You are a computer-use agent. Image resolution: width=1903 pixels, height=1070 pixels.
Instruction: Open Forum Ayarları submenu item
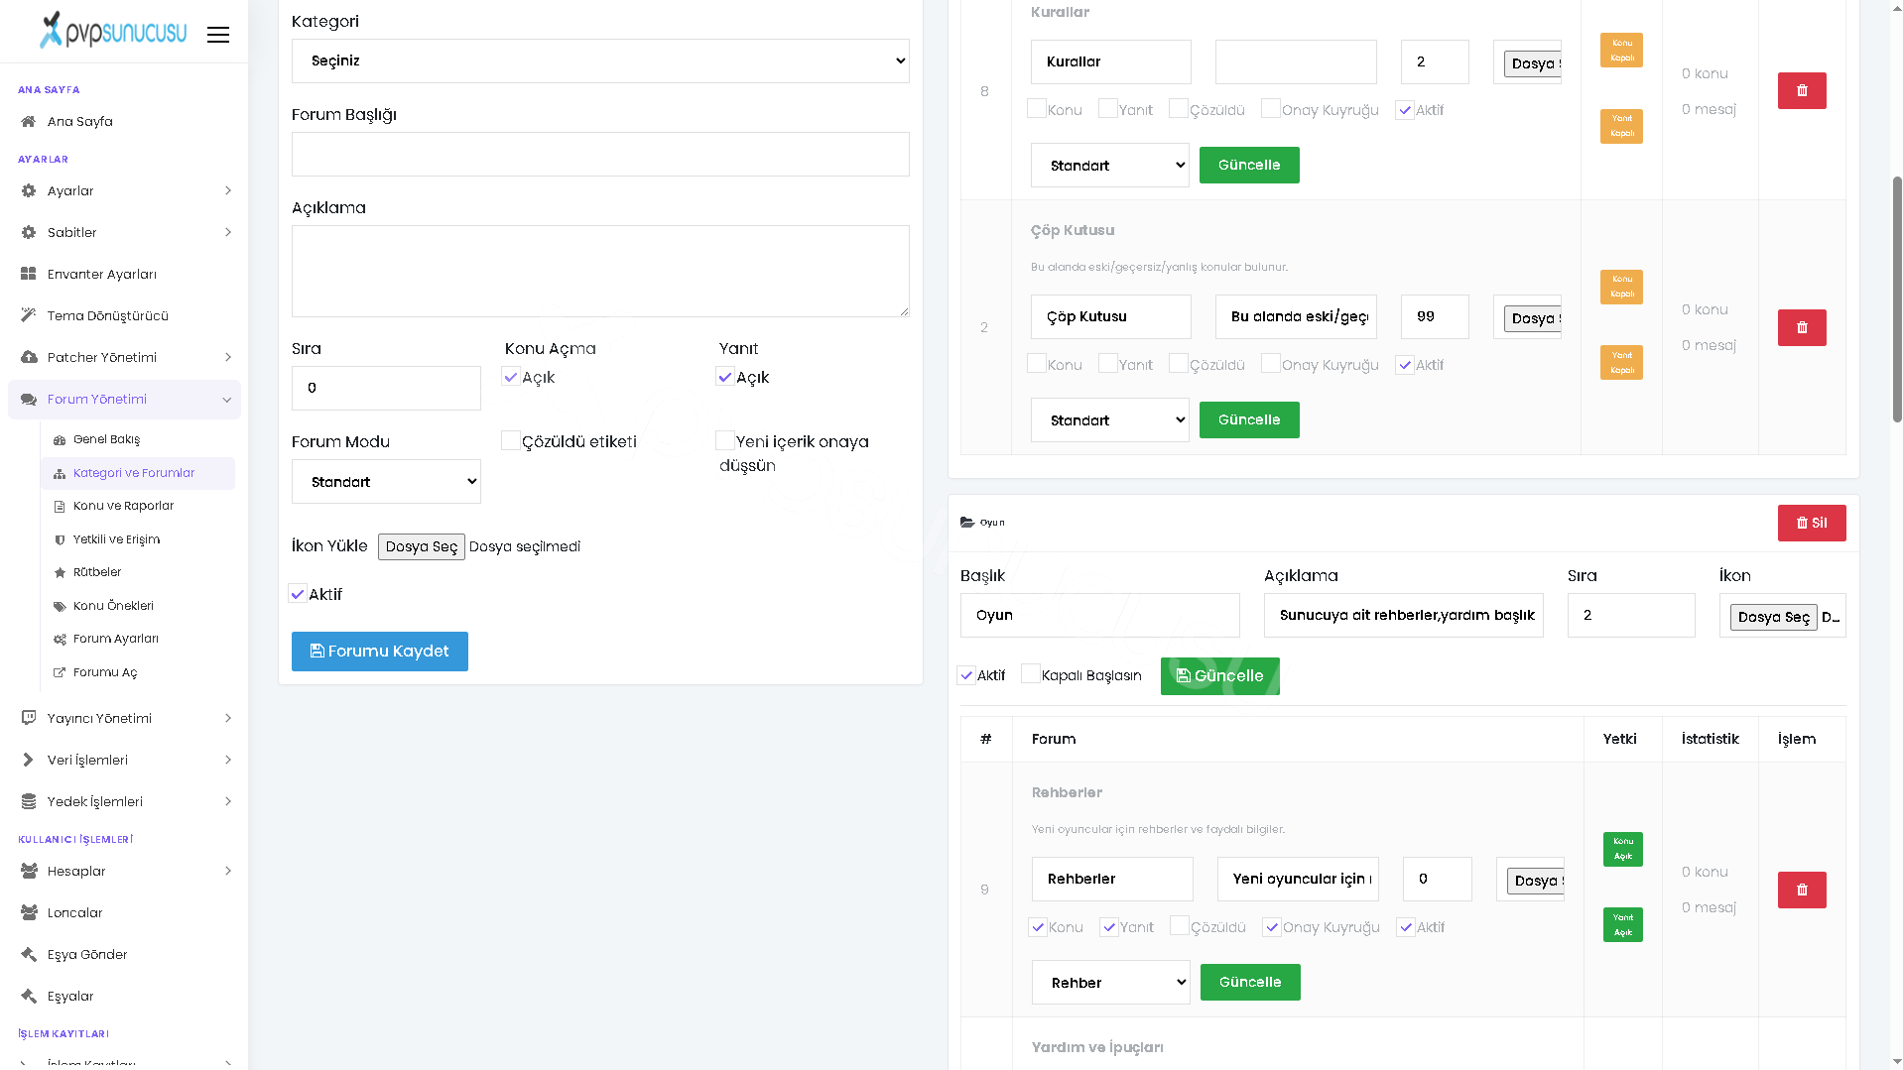116,639
